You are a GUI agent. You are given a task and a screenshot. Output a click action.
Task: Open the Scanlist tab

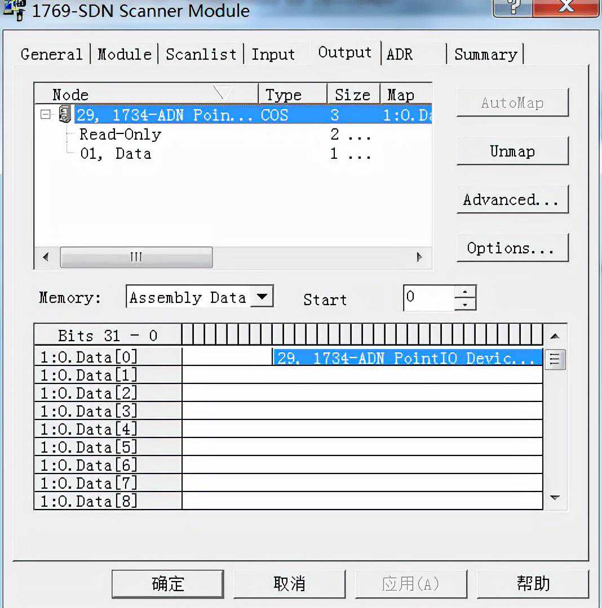201,54
